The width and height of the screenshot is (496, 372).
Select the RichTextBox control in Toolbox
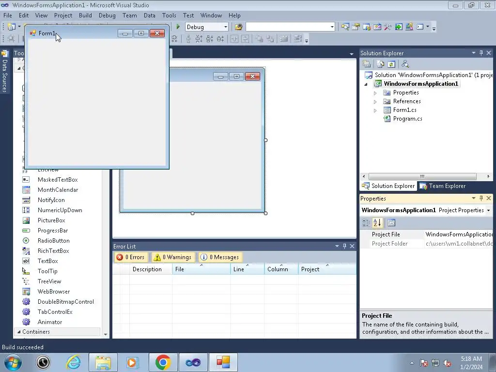click(53, 250)
